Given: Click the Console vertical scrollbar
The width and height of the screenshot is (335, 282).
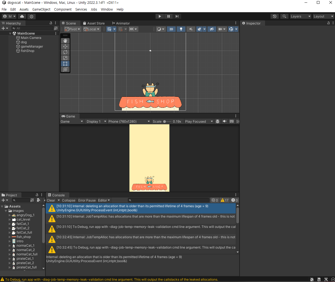Looking at the screenshot, I should (x=237, y=215).
